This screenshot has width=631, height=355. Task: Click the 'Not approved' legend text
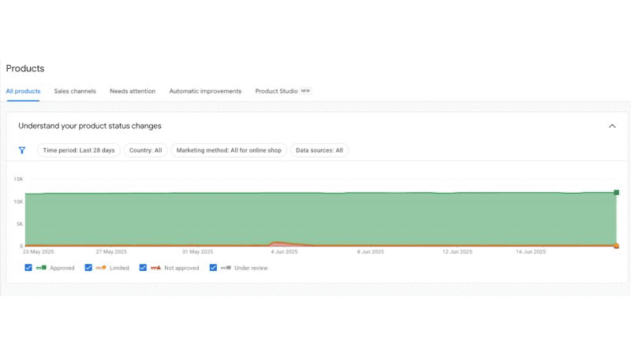(x=182, y=268)
